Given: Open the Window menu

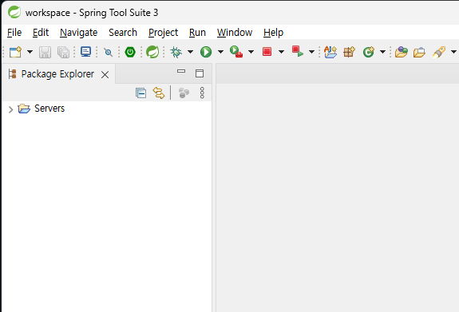Looking at the screenshot, I should click(235, 33).
